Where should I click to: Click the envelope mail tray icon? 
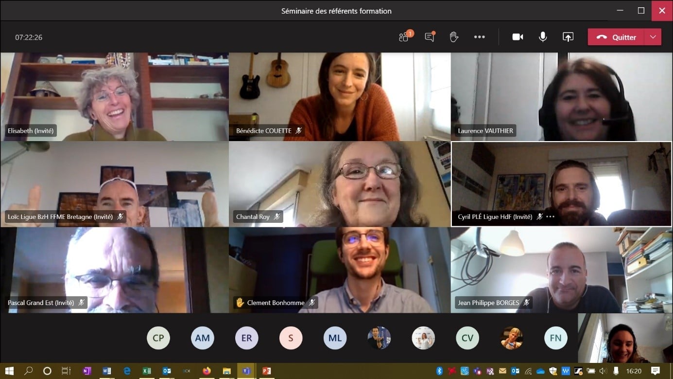(502, 371)
